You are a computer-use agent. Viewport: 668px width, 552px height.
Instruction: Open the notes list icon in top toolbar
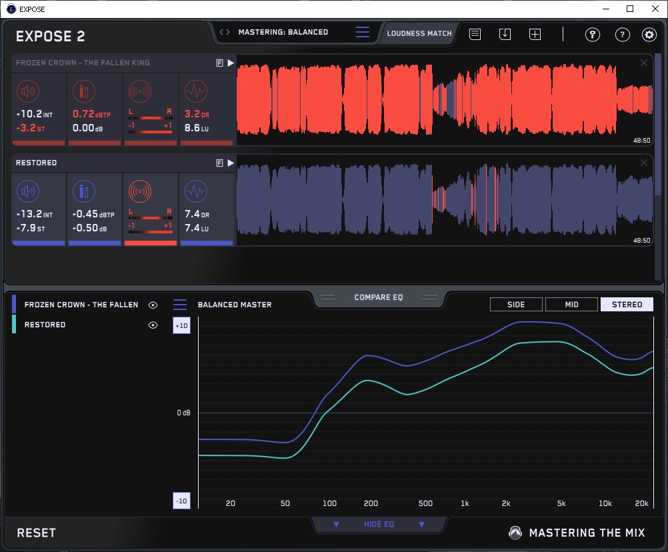(475, 34)
